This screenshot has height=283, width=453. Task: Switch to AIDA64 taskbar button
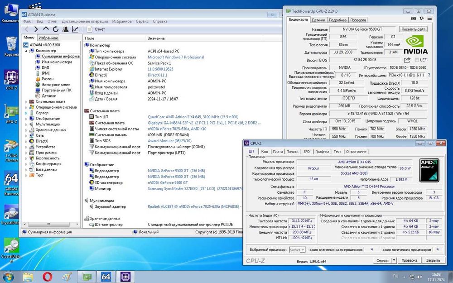(x=106, y=277)
